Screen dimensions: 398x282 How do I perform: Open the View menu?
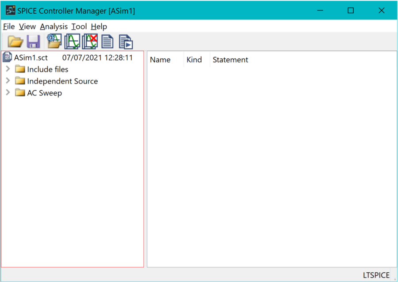(27, 27)
